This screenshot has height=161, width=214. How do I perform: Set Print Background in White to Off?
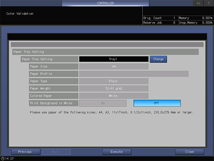tap(157, 103)
